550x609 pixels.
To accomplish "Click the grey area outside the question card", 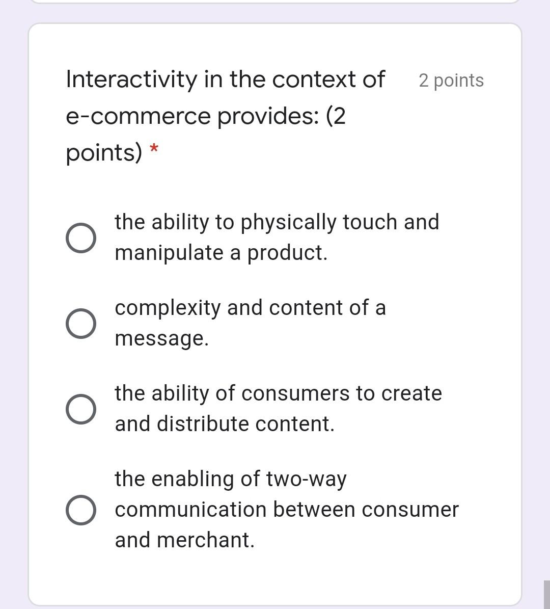I will (13, 306).
